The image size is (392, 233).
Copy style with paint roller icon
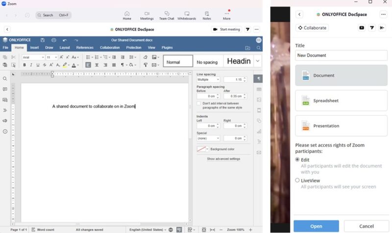coord(145,65)
